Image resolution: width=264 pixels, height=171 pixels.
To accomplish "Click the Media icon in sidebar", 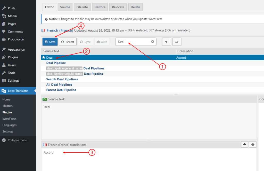I will point(4,16).
